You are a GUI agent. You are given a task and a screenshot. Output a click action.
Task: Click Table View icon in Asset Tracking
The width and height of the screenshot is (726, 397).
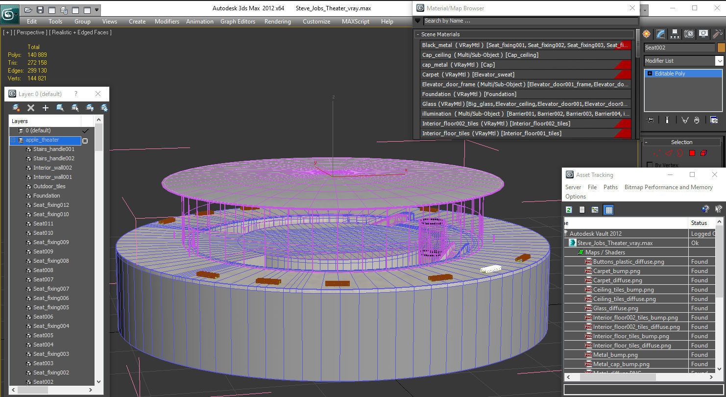(x=608, y=210)
